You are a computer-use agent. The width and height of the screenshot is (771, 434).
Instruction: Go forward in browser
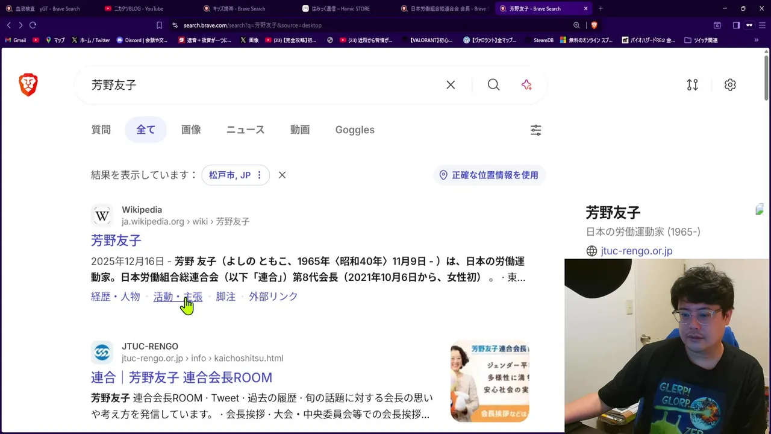[20, 25]
